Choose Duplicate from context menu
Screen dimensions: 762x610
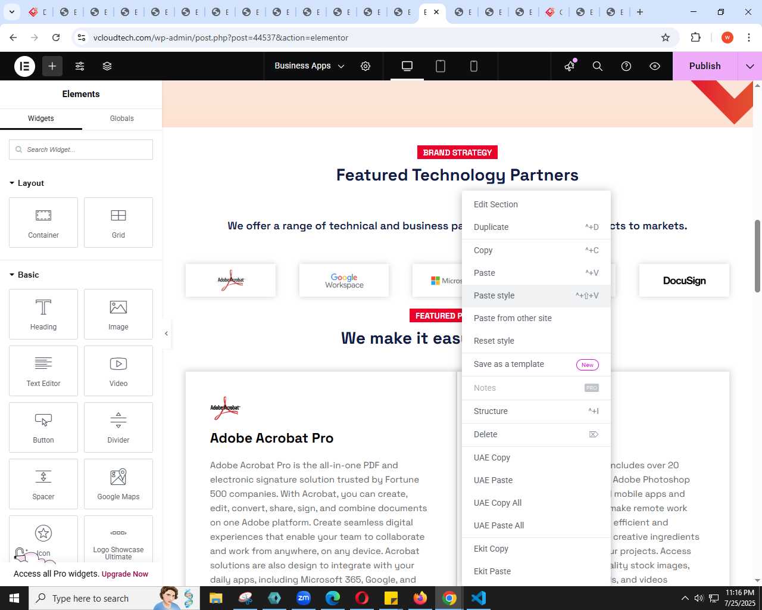(536, 227)
